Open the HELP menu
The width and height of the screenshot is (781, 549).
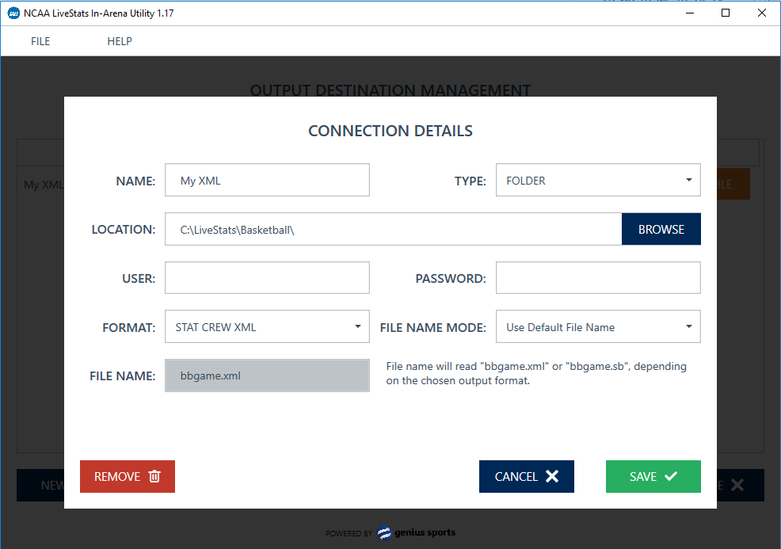pyautogui.click(x=120, y=41)
